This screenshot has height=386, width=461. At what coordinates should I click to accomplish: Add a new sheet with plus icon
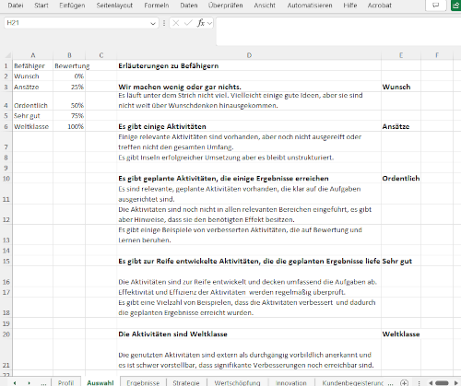(x=405, y=383)
